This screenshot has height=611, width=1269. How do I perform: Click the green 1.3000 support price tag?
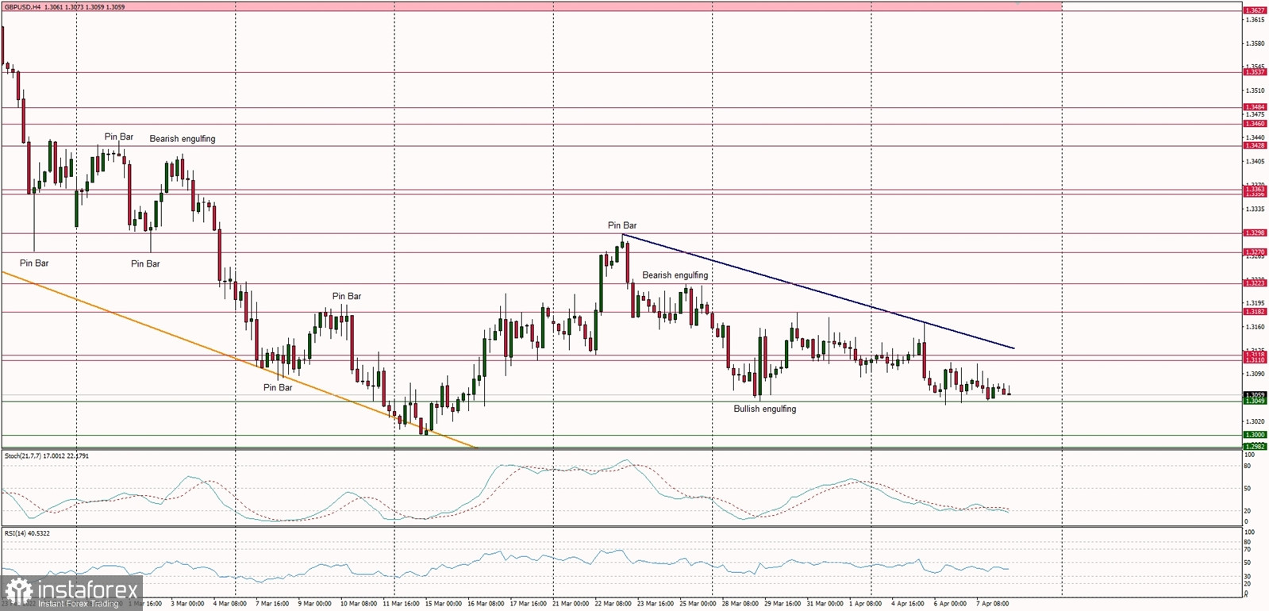point(1255,435)
